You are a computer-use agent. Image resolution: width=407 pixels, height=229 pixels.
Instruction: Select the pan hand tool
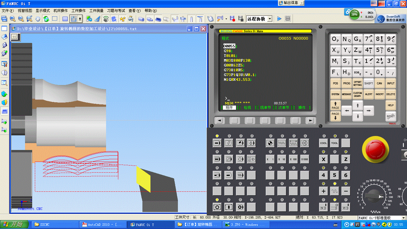[38, 19]
